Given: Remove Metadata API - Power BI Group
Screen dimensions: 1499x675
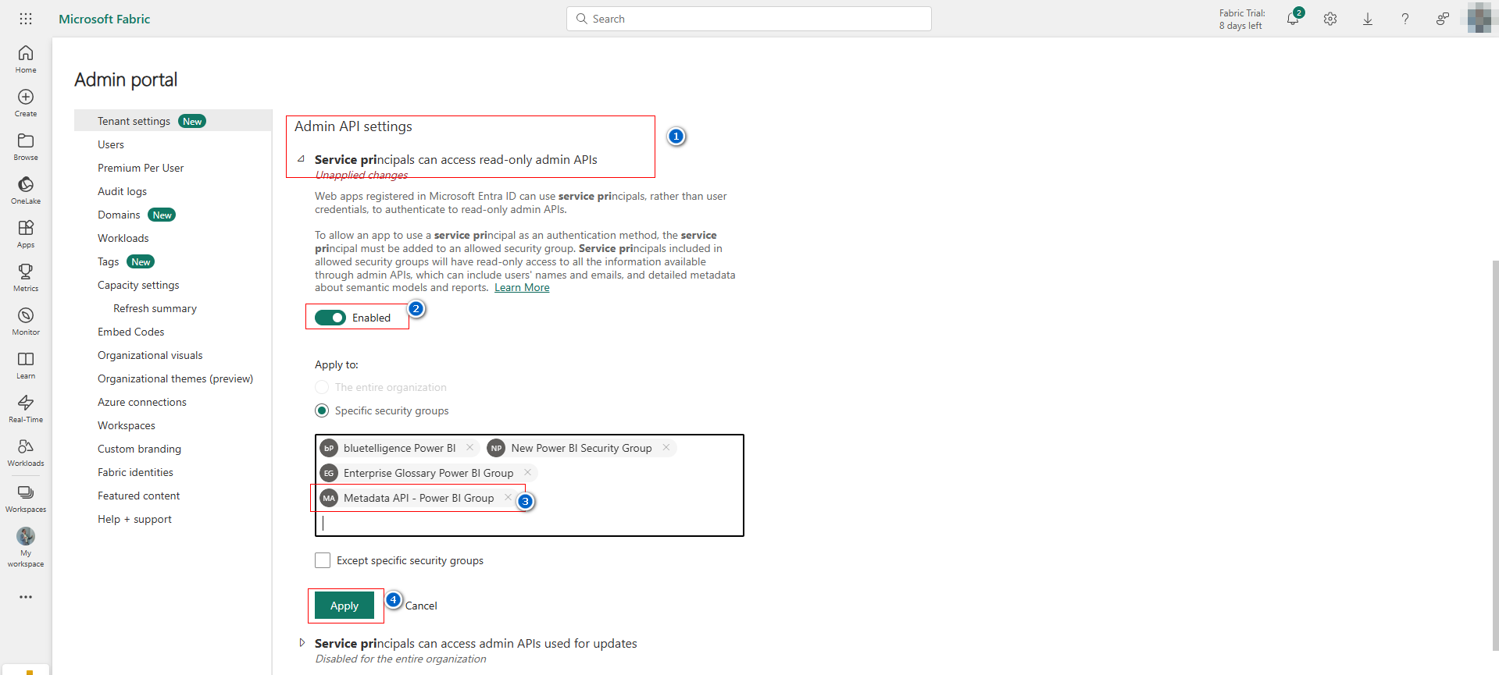Looking at the screenshot, I should (x=508, y=498).
